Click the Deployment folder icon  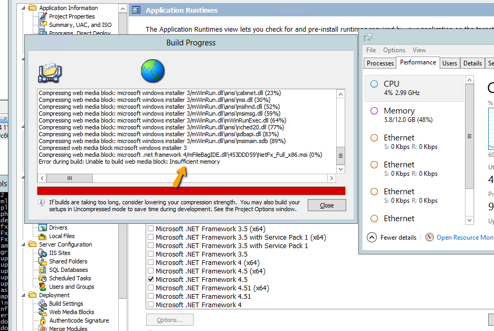click(x=32, y=295)
